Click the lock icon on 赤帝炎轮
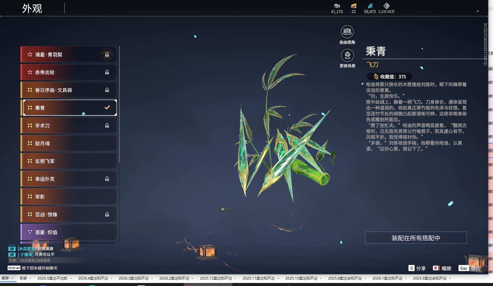The width and height of the screenshot is (493, 286). pyautogui.click(x=107, y=72)
